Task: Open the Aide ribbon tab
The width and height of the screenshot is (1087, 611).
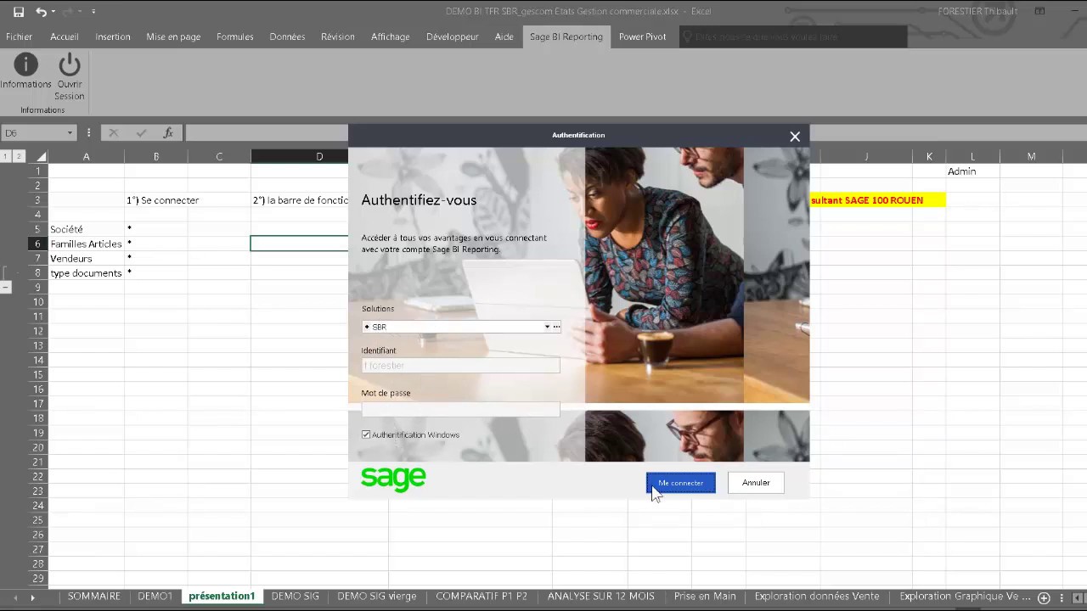Action: point(504,36)
